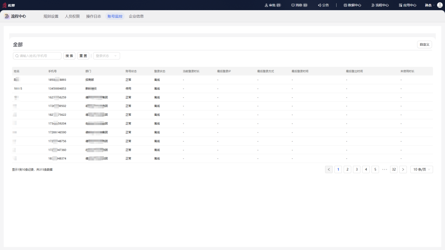Image resolution: width=445 pixels, height=250 pixels.
Task: Open the 自定义 column settings button
Action: (x=424, y=44)
